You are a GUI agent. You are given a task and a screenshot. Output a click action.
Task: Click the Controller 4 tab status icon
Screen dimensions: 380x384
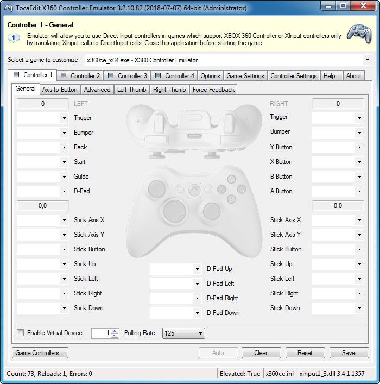click(158, 75)
